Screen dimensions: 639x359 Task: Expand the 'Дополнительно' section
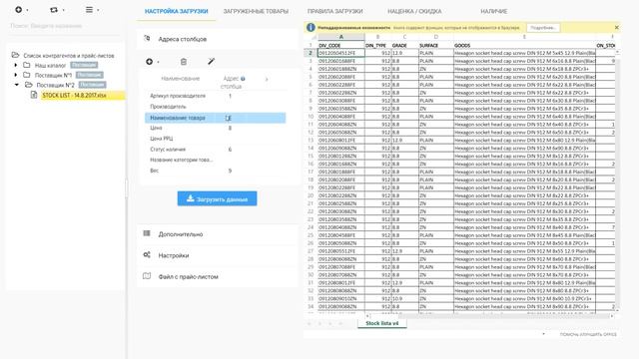(218, 234)
